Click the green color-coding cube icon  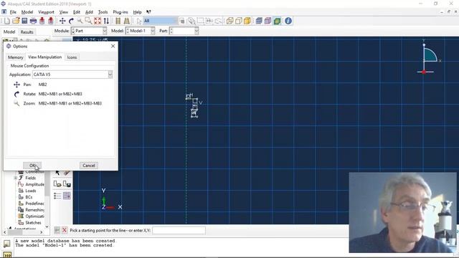point(277,21)
